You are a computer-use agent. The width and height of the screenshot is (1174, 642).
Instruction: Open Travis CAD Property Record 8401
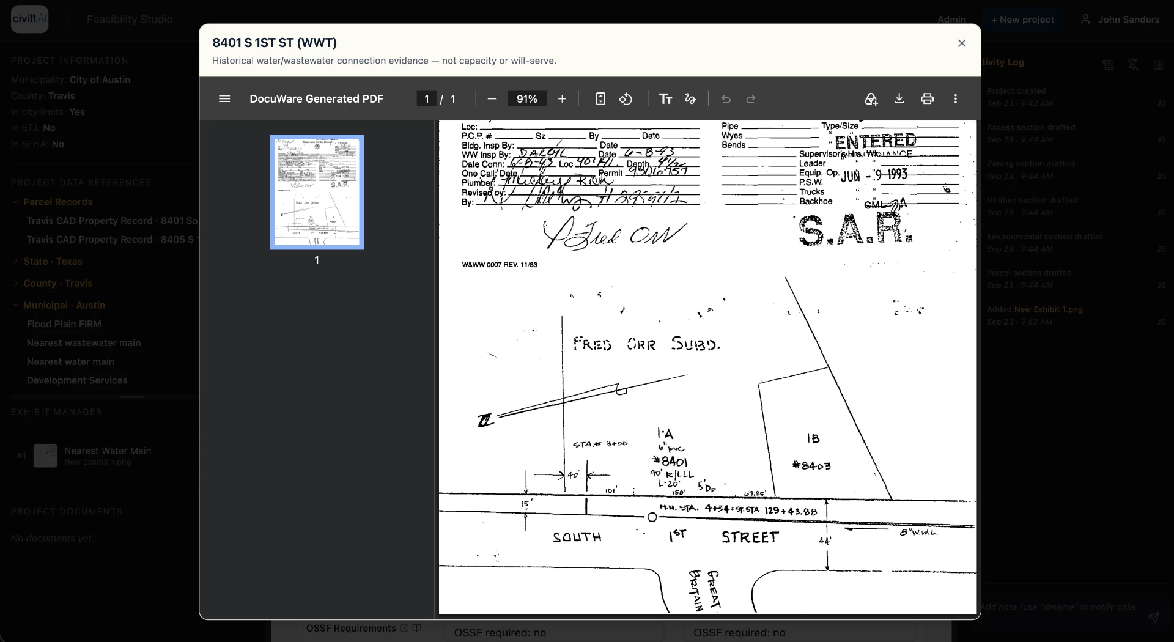click(113, 221)
